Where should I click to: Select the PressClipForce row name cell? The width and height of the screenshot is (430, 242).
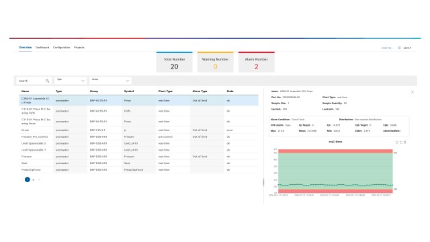pyautogui.click(x=31, y=170)
